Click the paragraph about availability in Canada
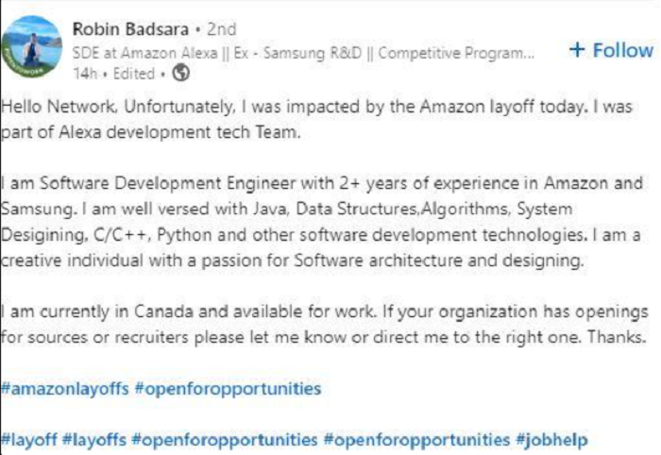This screenshot has height=455, width=661. click(x=321, y=324)
